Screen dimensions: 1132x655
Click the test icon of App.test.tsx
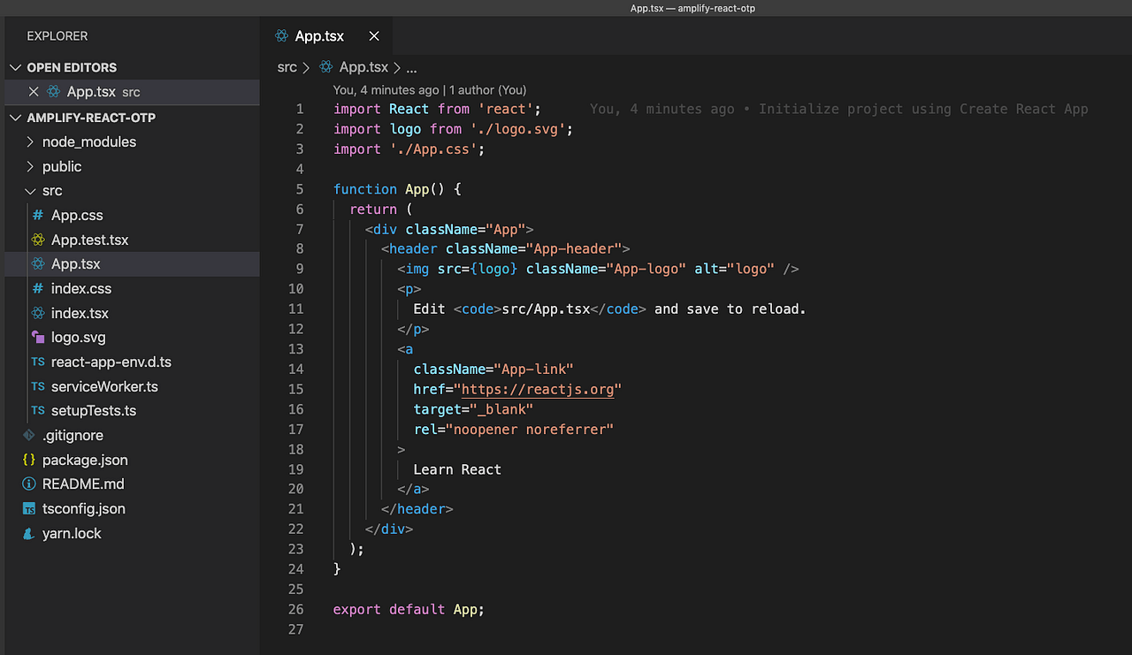pyautogui.click(x=37, y=240)
